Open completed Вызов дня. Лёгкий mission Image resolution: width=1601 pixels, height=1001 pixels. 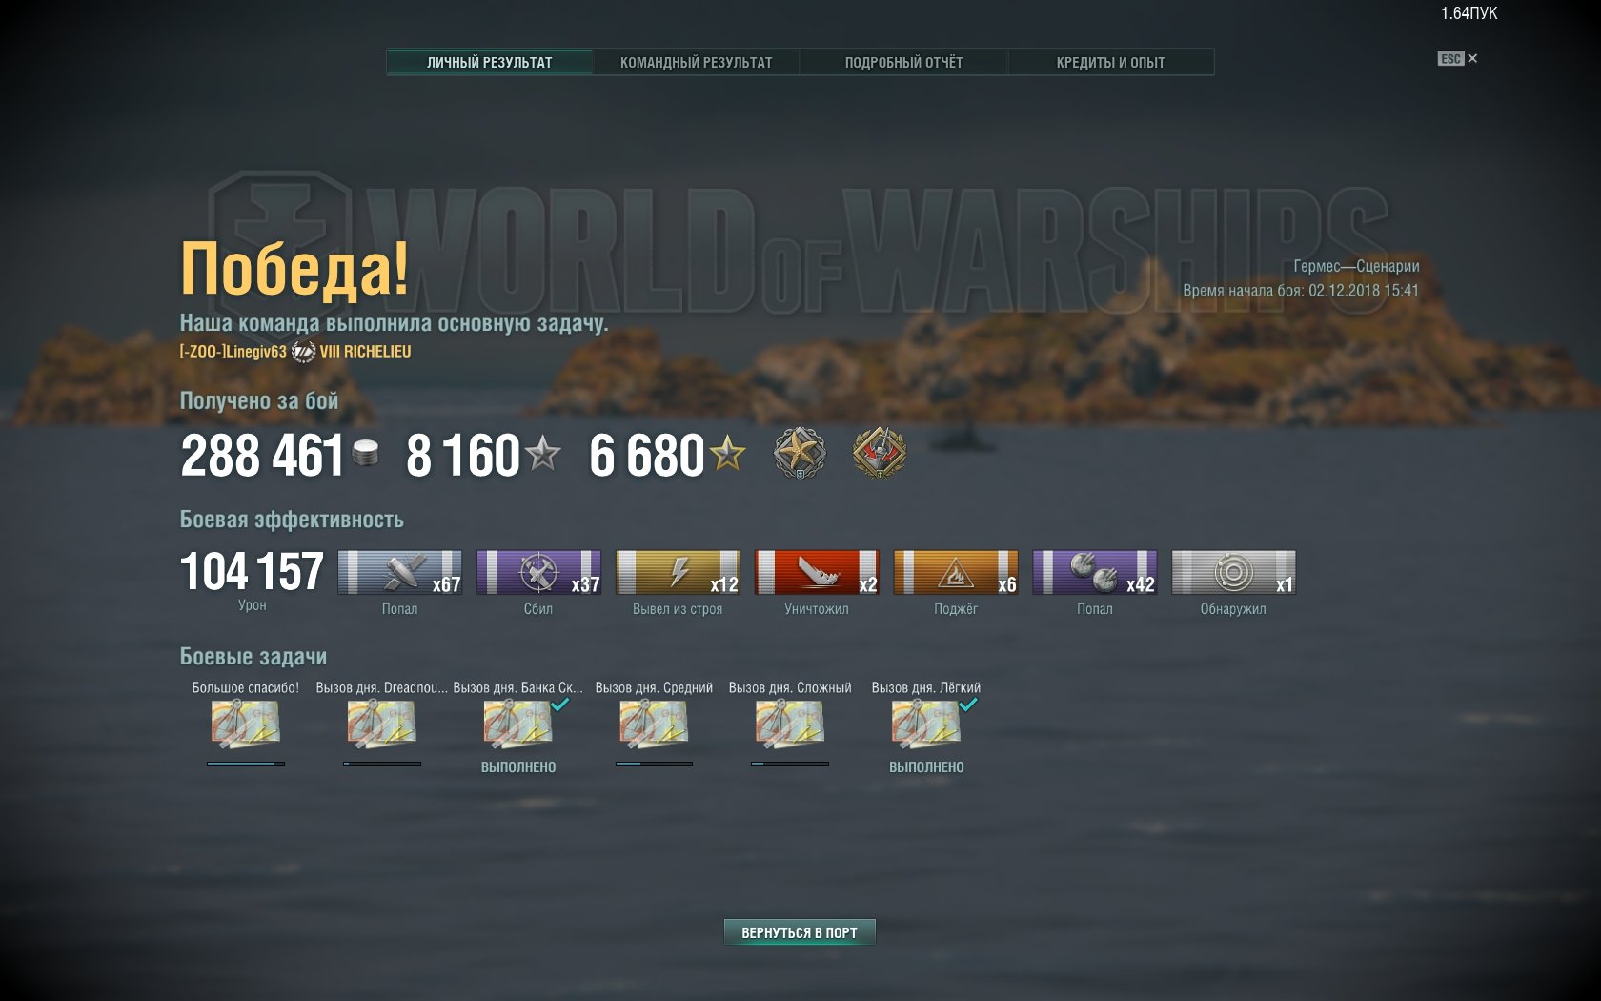[926, 724]
